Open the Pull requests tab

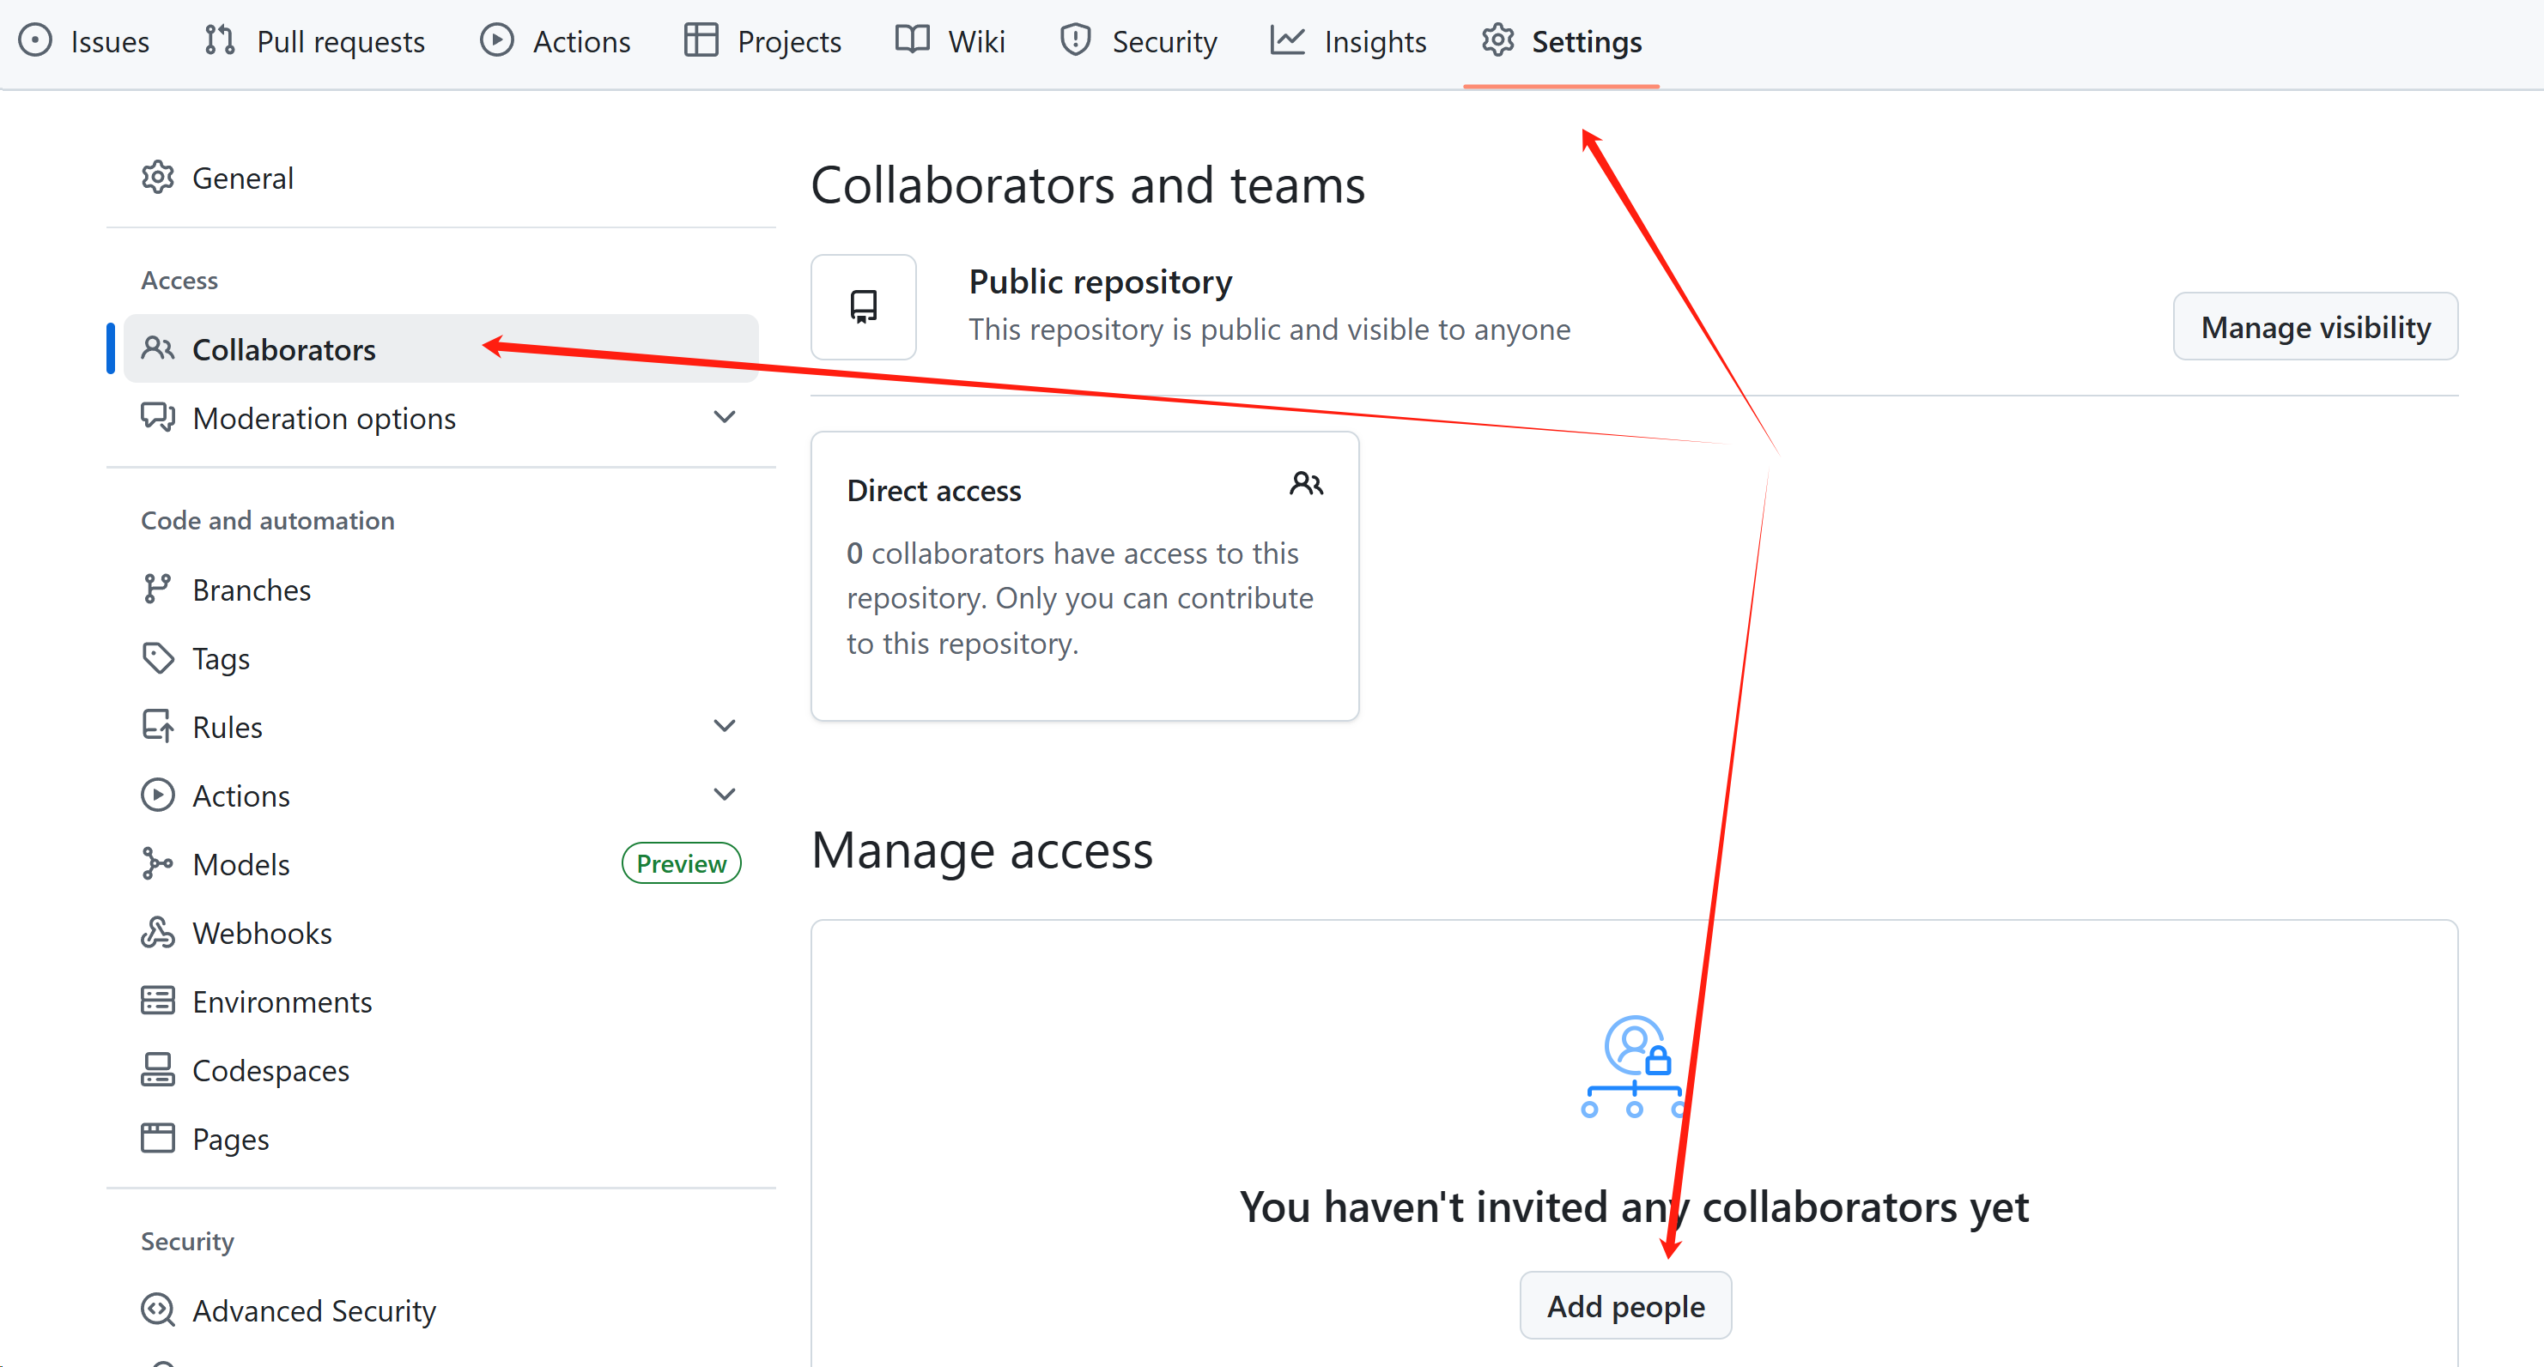[315, 41]
